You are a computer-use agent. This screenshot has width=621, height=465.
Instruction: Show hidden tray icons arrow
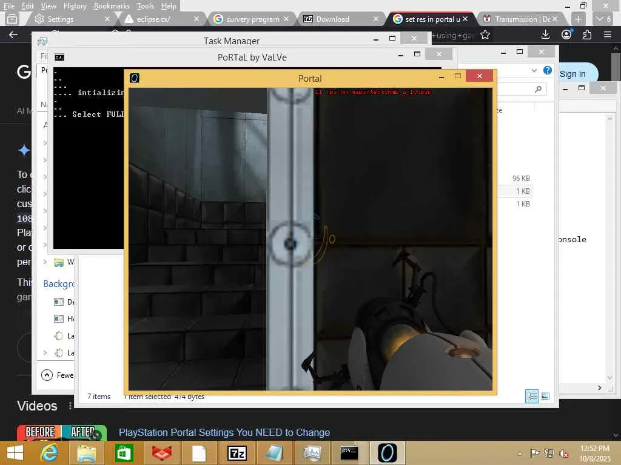click(520, 453)
